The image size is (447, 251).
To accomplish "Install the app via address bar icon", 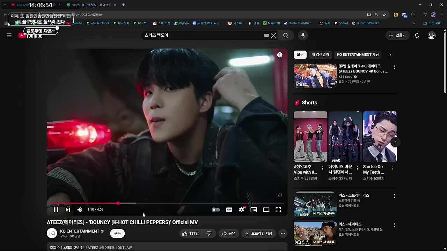I will pyautogui.click(x=369, y=15).
